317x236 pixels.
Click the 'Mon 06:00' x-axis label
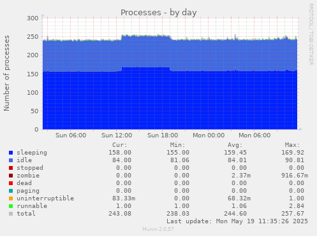[254, 135]
